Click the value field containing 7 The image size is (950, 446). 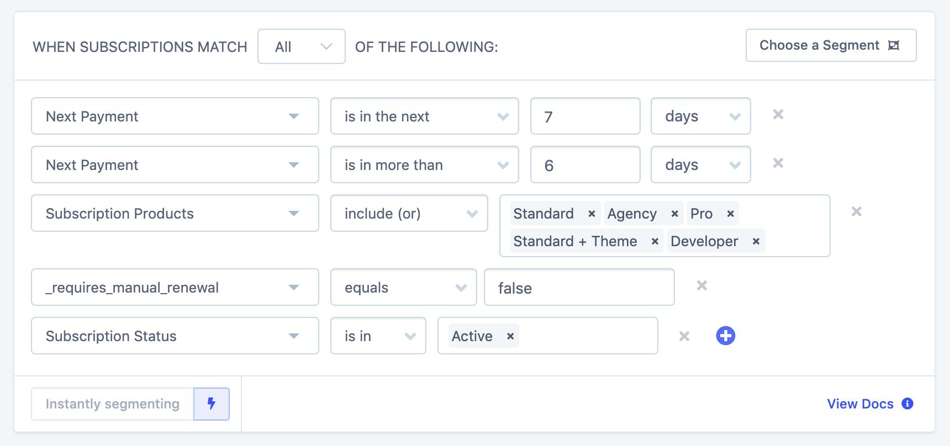coord(585,116)
